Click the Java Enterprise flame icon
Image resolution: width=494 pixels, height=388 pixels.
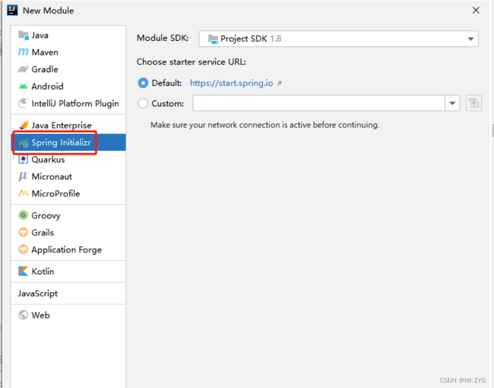23,125
